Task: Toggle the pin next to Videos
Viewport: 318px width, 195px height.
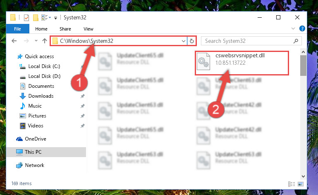Action: [x=83, y=126]
